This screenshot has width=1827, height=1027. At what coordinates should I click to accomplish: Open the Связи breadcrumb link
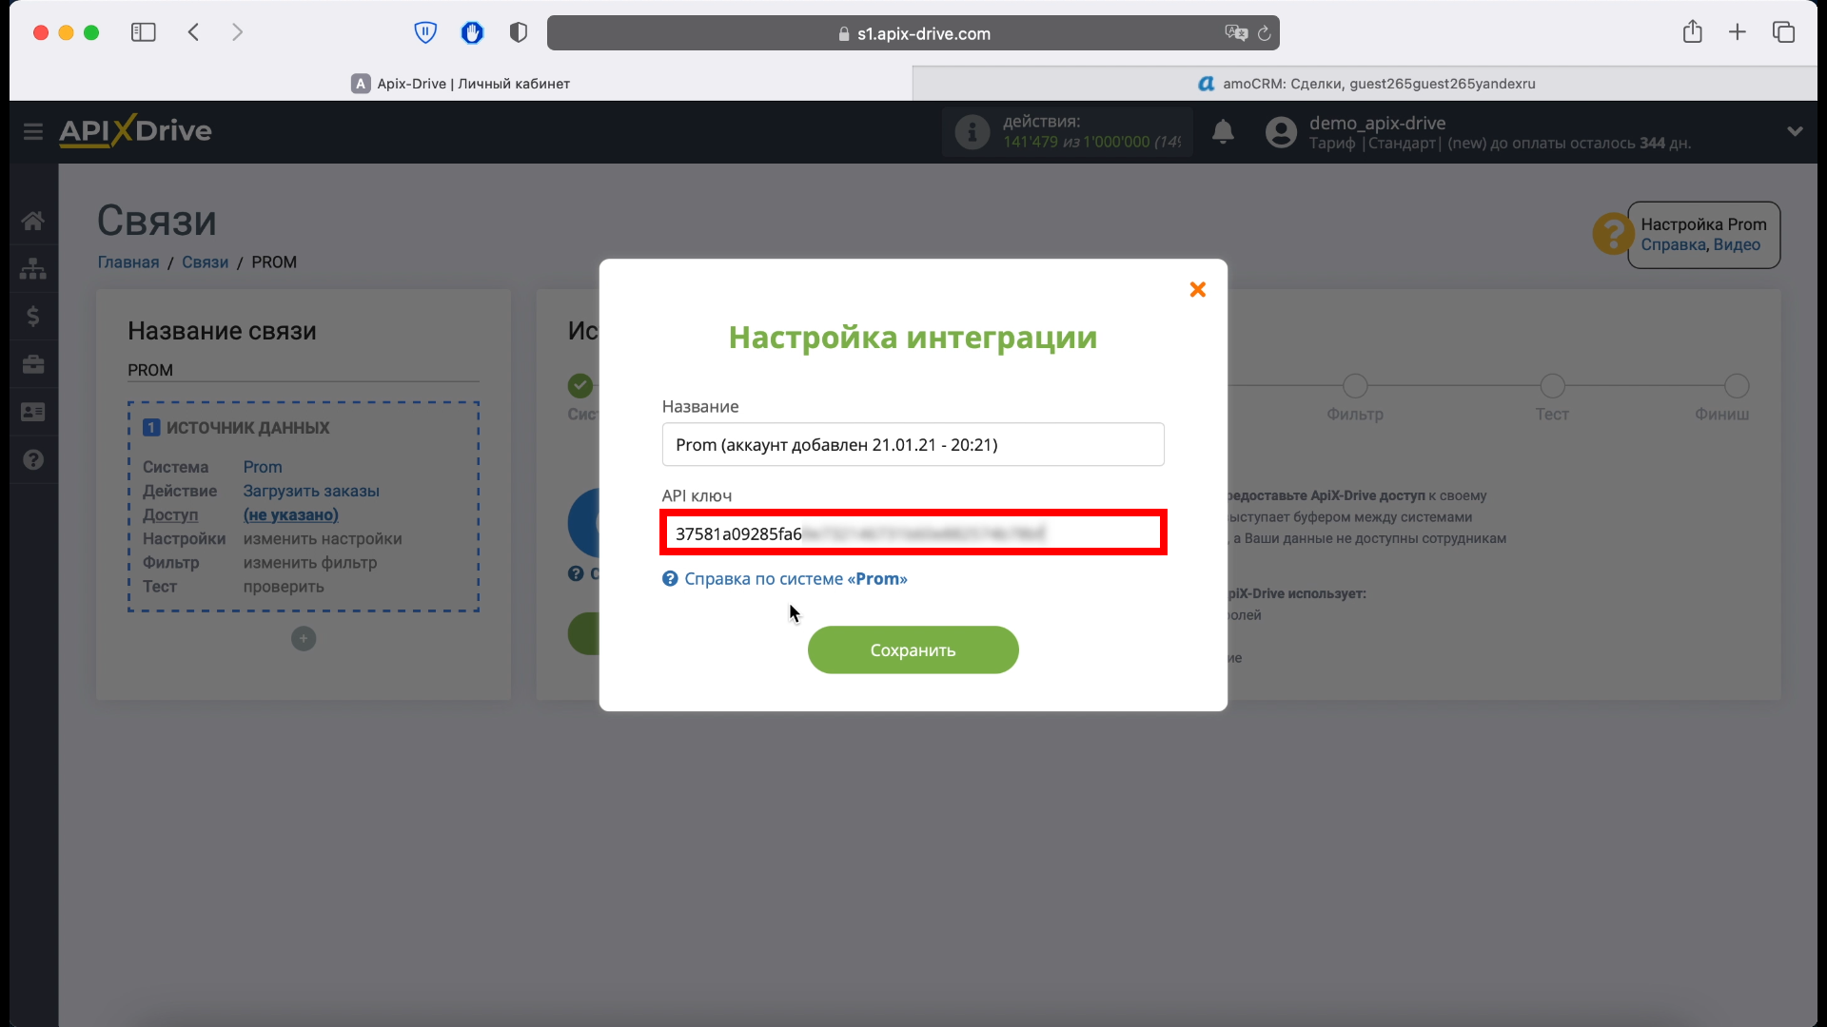[x=205, y=262]
